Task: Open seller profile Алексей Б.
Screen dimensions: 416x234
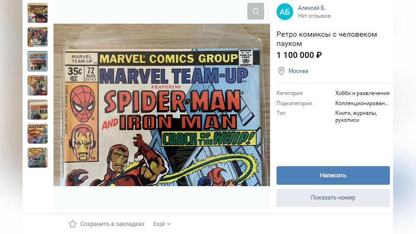Action: (311, 8)
